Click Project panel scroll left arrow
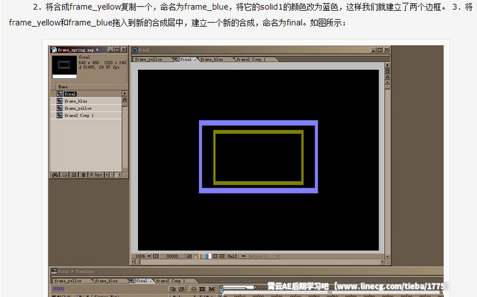The height and width of the screenshot is (297, 477). coord(107,175)
